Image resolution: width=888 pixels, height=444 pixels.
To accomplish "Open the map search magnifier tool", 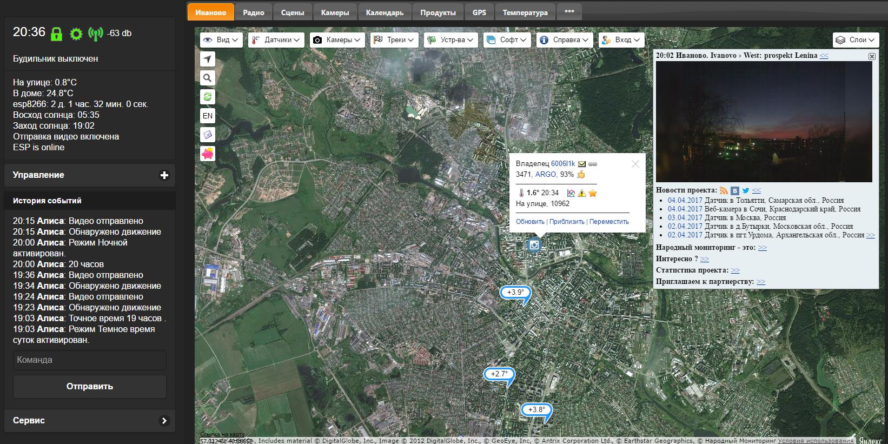I will coord(208,78).
